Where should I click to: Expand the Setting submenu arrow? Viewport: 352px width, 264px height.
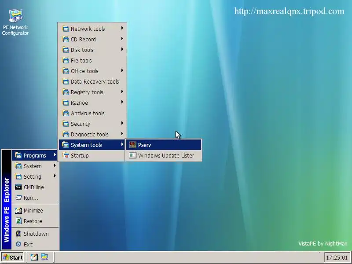(x=55, y=176)
